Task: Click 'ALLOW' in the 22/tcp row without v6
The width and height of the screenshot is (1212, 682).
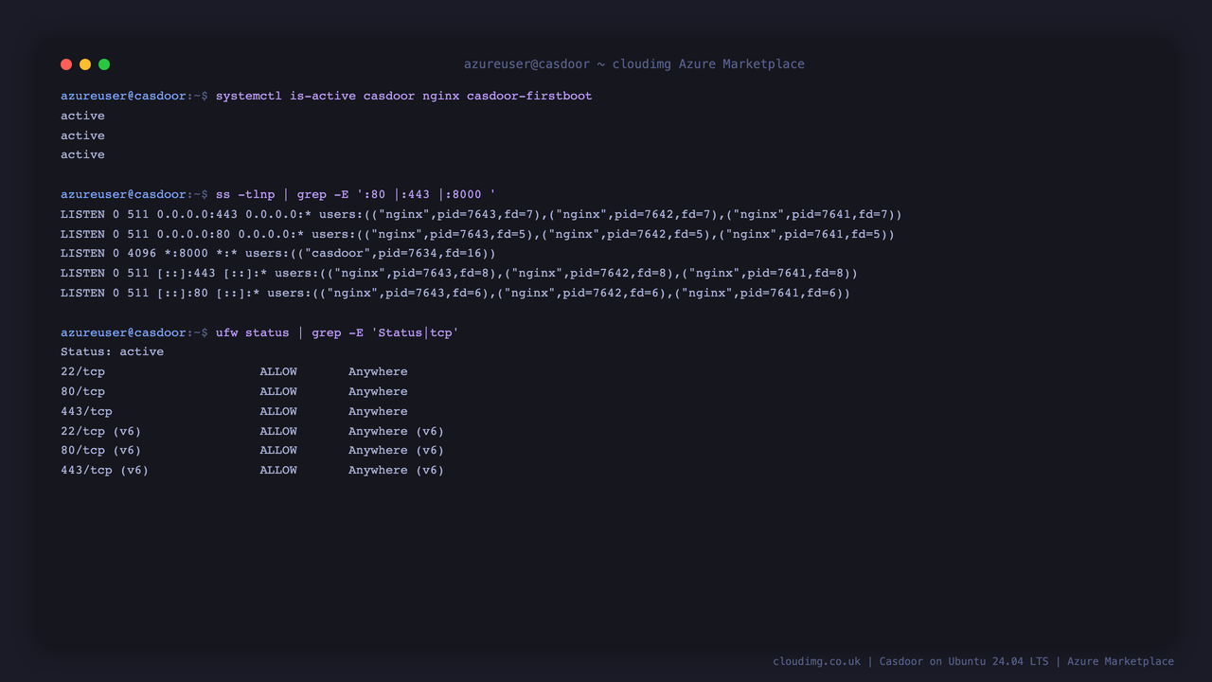Action: [278, 371]
